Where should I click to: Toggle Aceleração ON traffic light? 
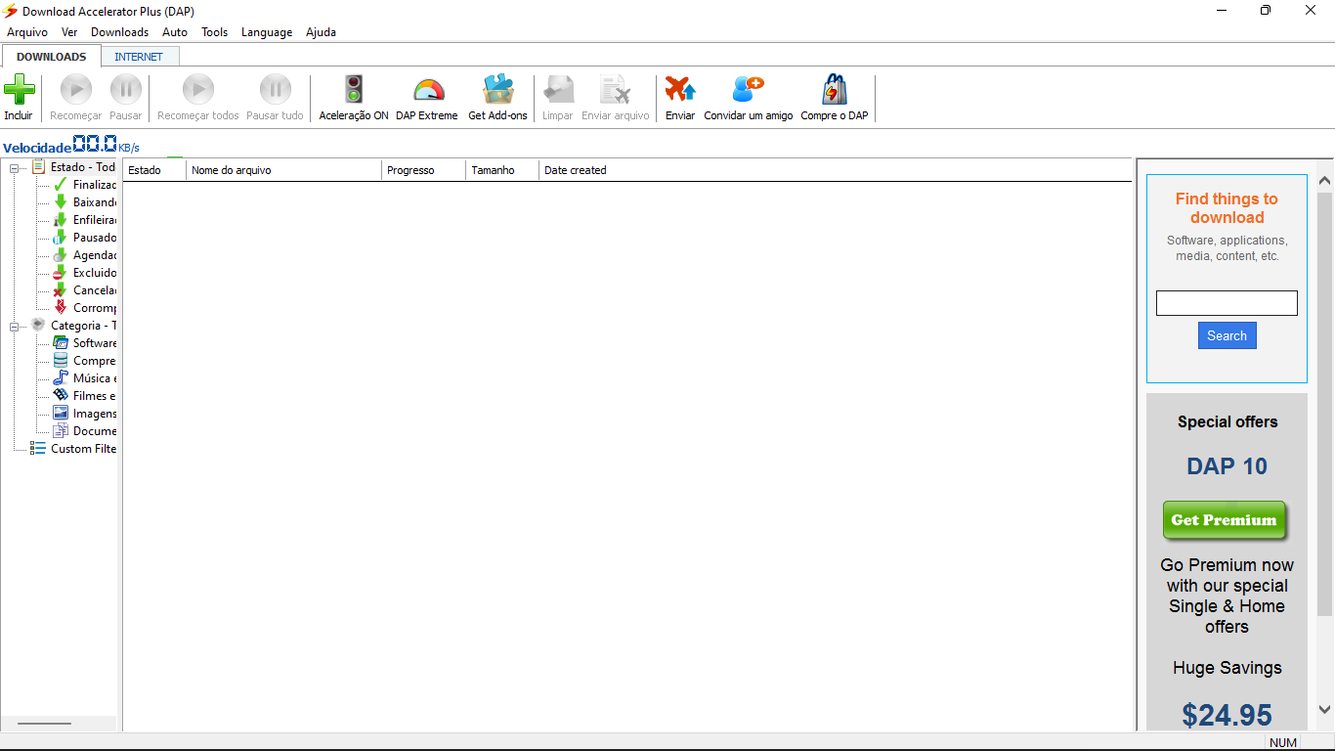[x=353, y=91]
